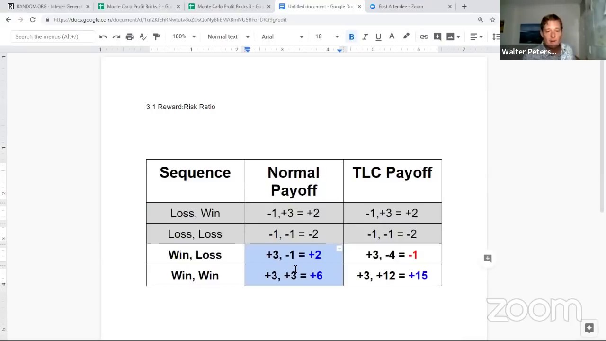The width and height of the screenshot is (606, 341).
Task: Switch to Monte Carlo Profit Bricks 2 tab
Action: click(139, 7)
